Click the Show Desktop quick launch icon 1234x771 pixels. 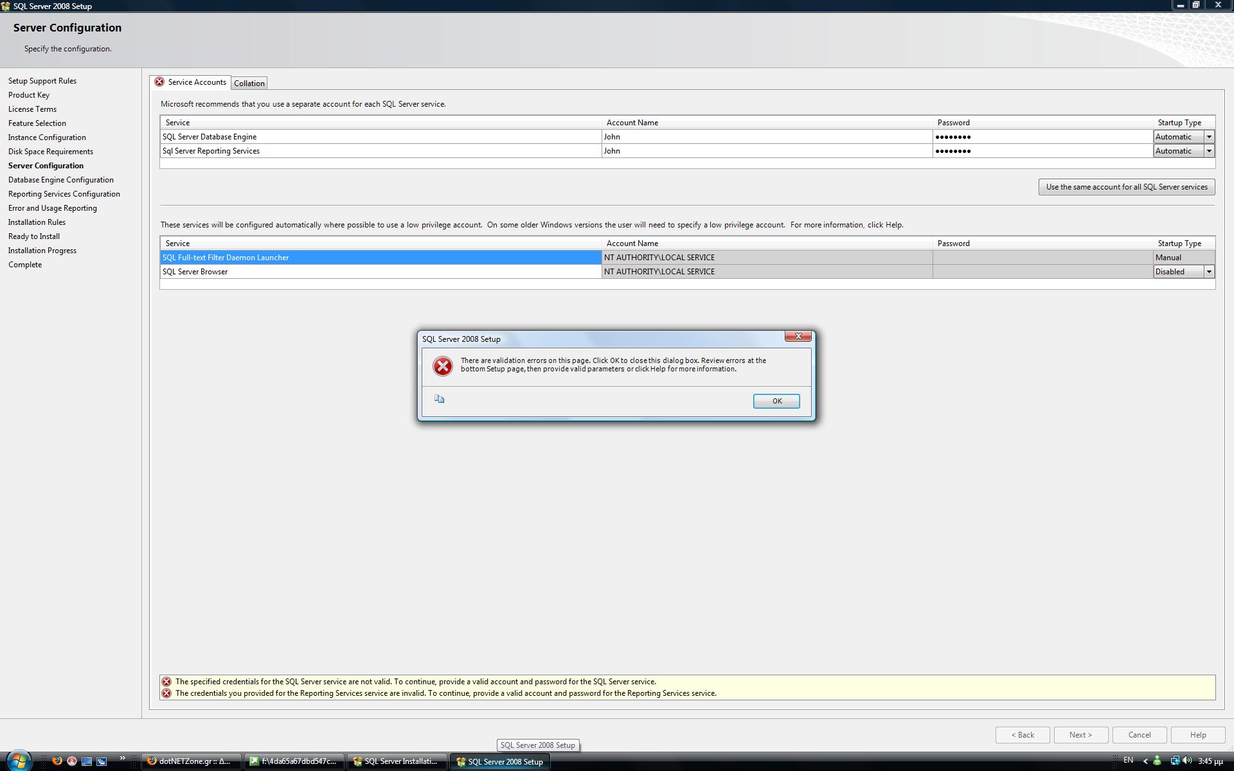pos(87,761)
